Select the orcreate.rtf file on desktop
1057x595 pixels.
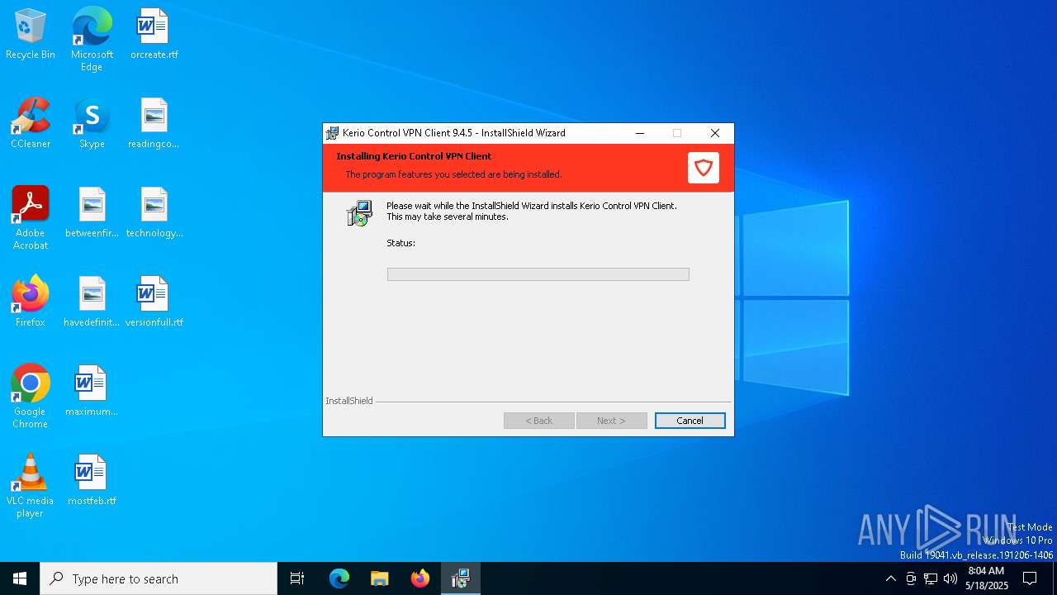[x=154, y=34]
